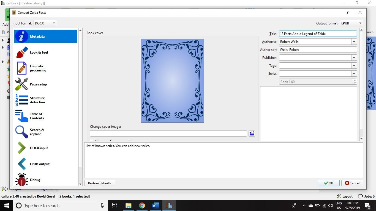
Task: Open the Metadata section
Action: click(x=46, y=36)
